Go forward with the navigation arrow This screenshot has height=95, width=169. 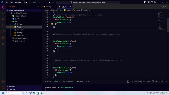[x=53, y=2]
